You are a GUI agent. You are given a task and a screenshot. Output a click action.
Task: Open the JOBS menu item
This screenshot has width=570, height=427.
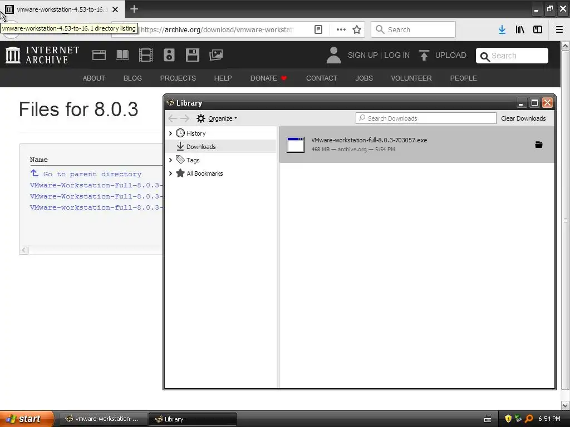coord(364,78)
